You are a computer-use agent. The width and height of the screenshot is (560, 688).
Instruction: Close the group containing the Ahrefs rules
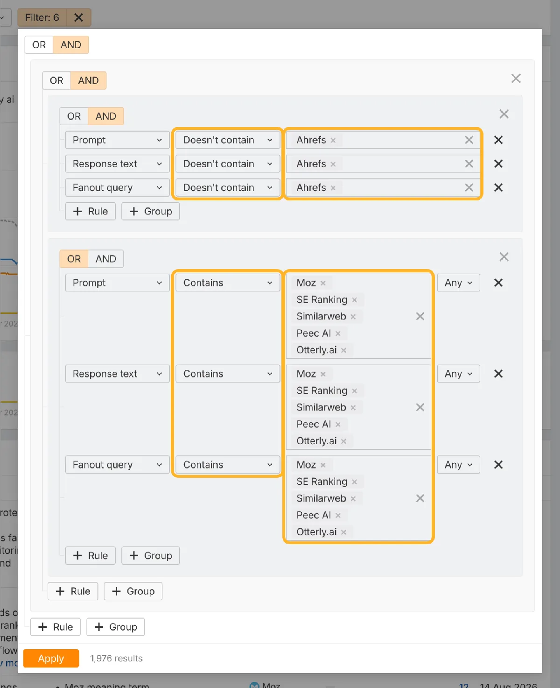pos(504,114)
